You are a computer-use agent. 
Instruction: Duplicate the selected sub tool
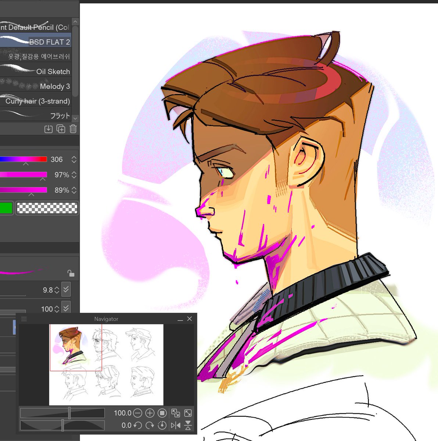pos(61,129)
